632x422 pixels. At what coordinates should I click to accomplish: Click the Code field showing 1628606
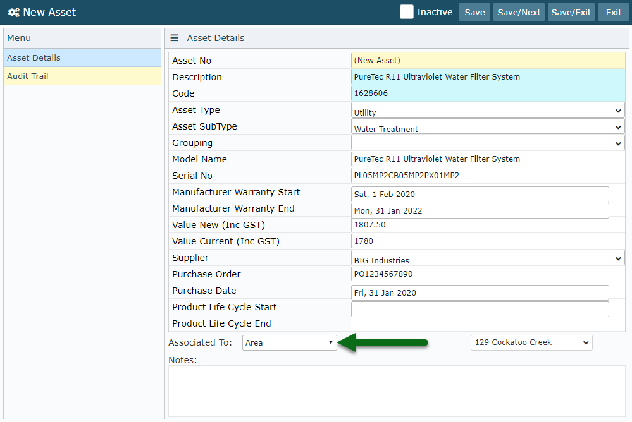click(488, 93)
